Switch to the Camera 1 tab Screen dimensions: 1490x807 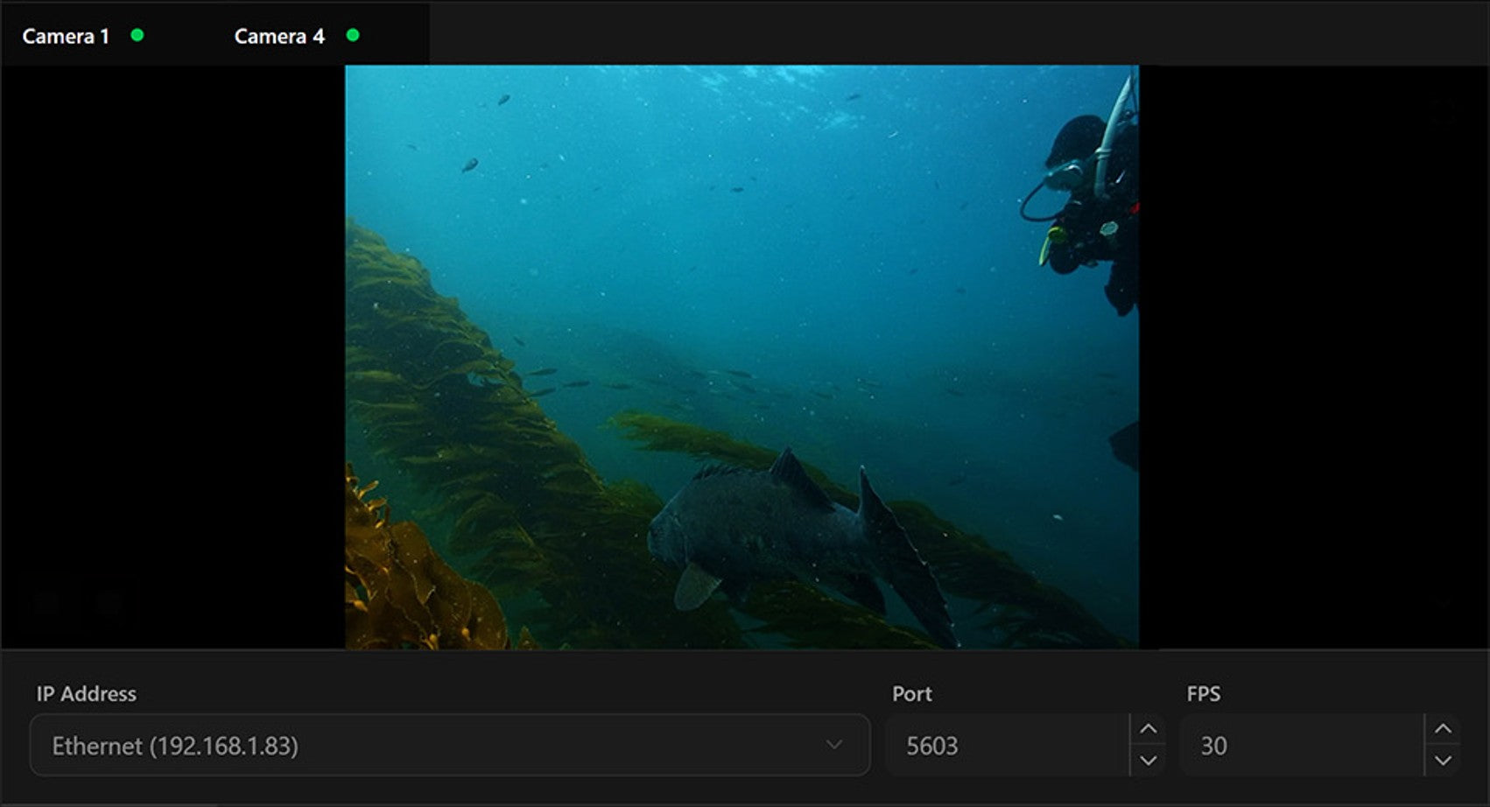[66, 36]
